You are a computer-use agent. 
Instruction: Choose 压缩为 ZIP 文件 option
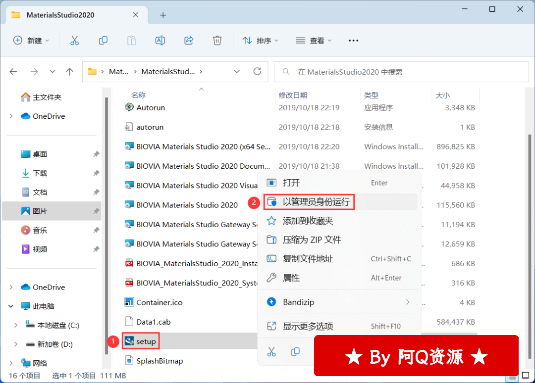click(340, 239)
